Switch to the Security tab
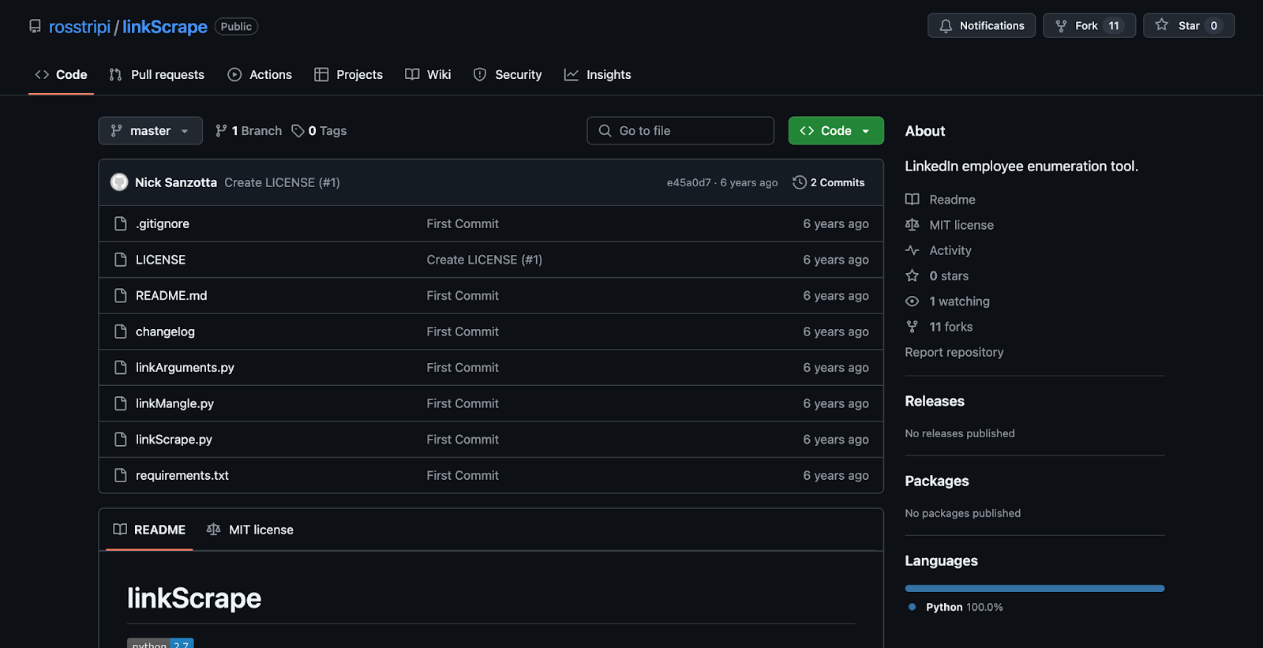The height and width of the screenshot is (648, 1263). [x=508, y=74]
